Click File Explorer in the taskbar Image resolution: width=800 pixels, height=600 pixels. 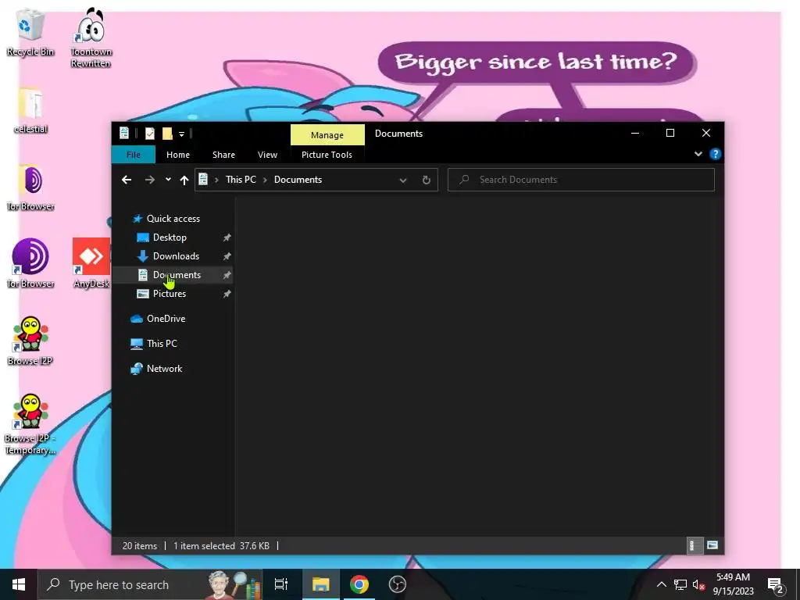tap(321, 584)
